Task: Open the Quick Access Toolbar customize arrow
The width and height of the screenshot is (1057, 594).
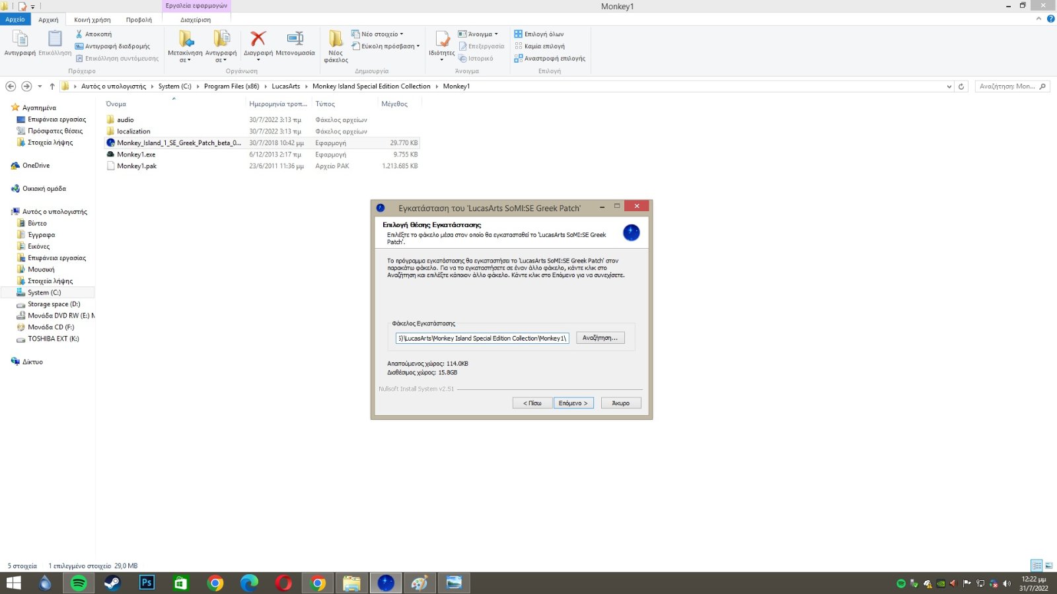Action: pos(32,7)
